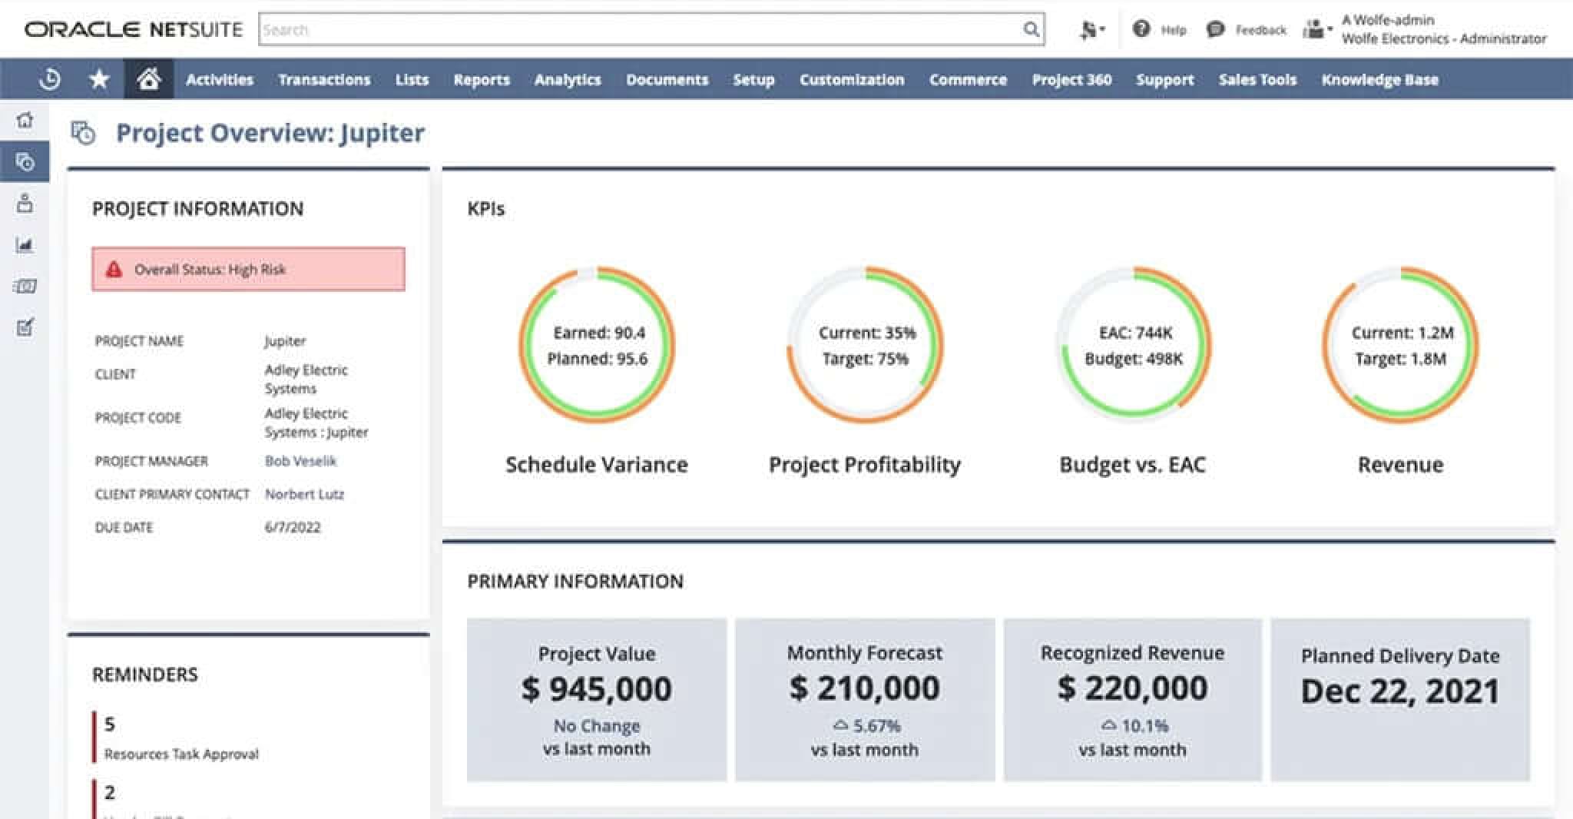Open the shortcuts star icon
The width and height of the screenshot is (1573, 819).
click(99, 79)
